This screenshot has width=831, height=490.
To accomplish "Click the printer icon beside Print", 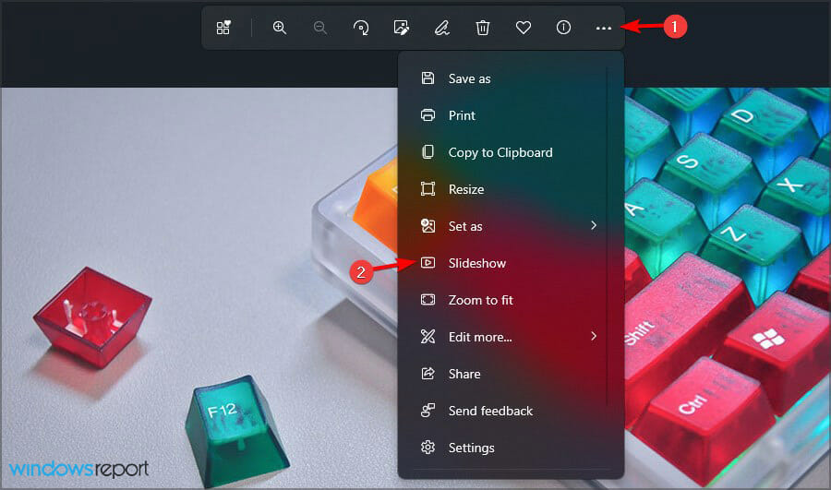I will click(428, 115).
